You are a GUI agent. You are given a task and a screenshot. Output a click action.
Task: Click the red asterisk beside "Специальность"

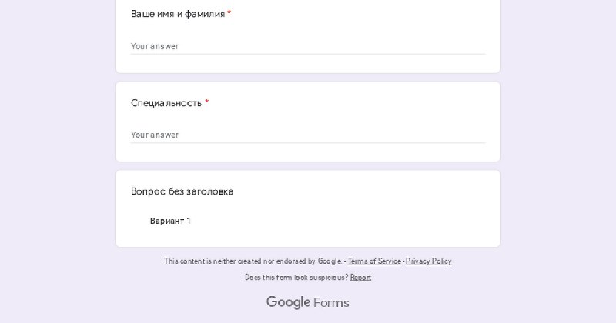click(207, 102)
